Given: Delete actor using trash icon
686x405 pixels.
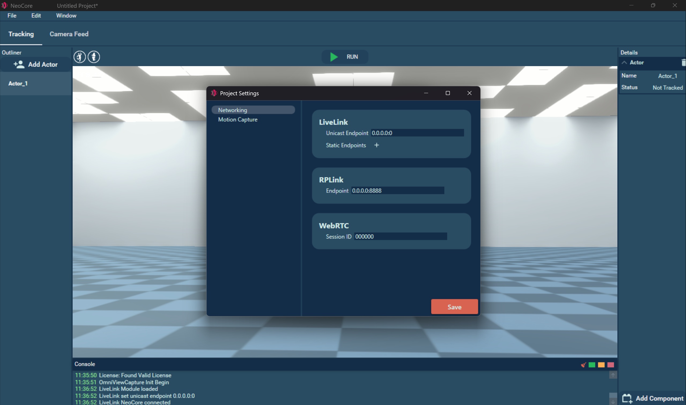Looking at the screenshot, I should 683,62.
